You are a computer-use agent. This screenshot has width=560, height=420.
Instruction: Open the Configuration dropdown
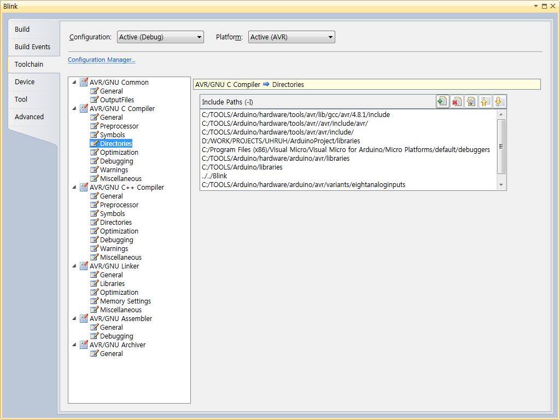[x=160, y=37]
